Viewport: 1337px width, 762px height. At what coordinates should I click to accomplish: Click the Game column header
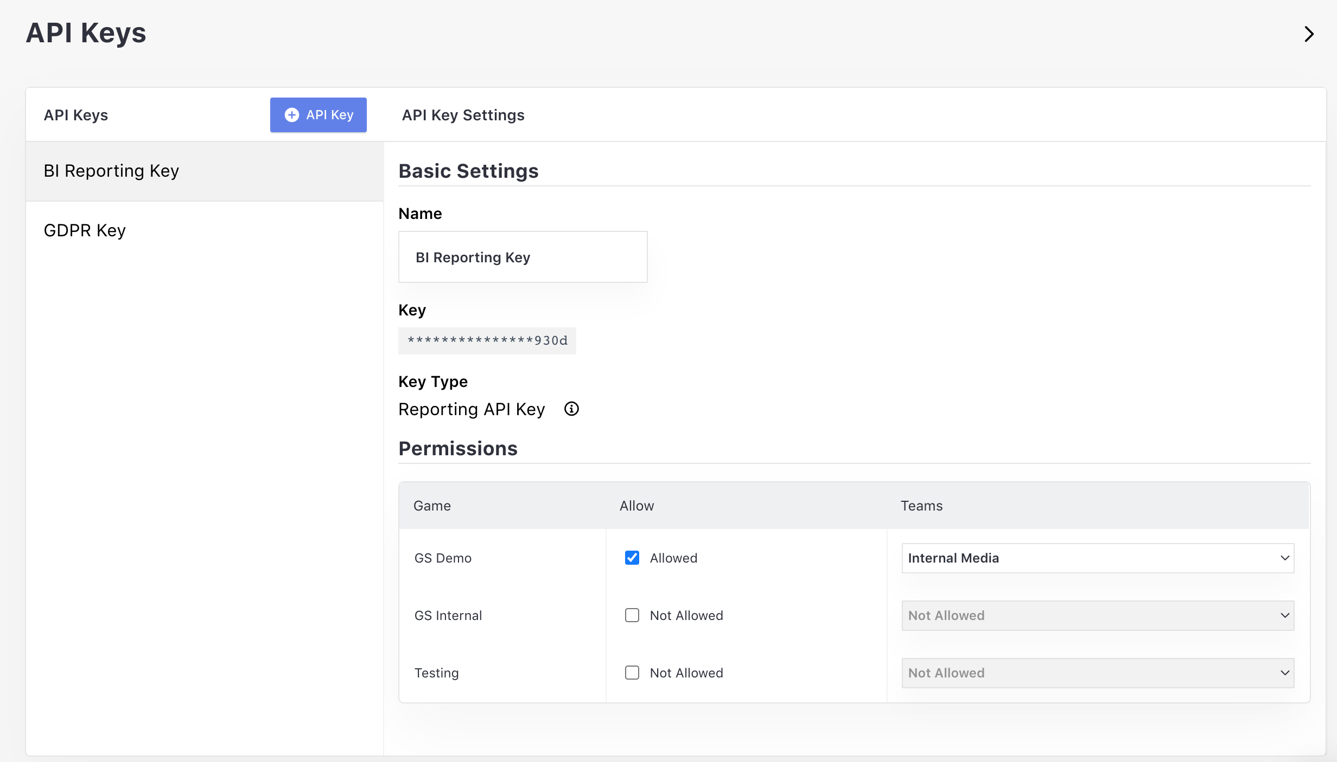pos(432,506)
